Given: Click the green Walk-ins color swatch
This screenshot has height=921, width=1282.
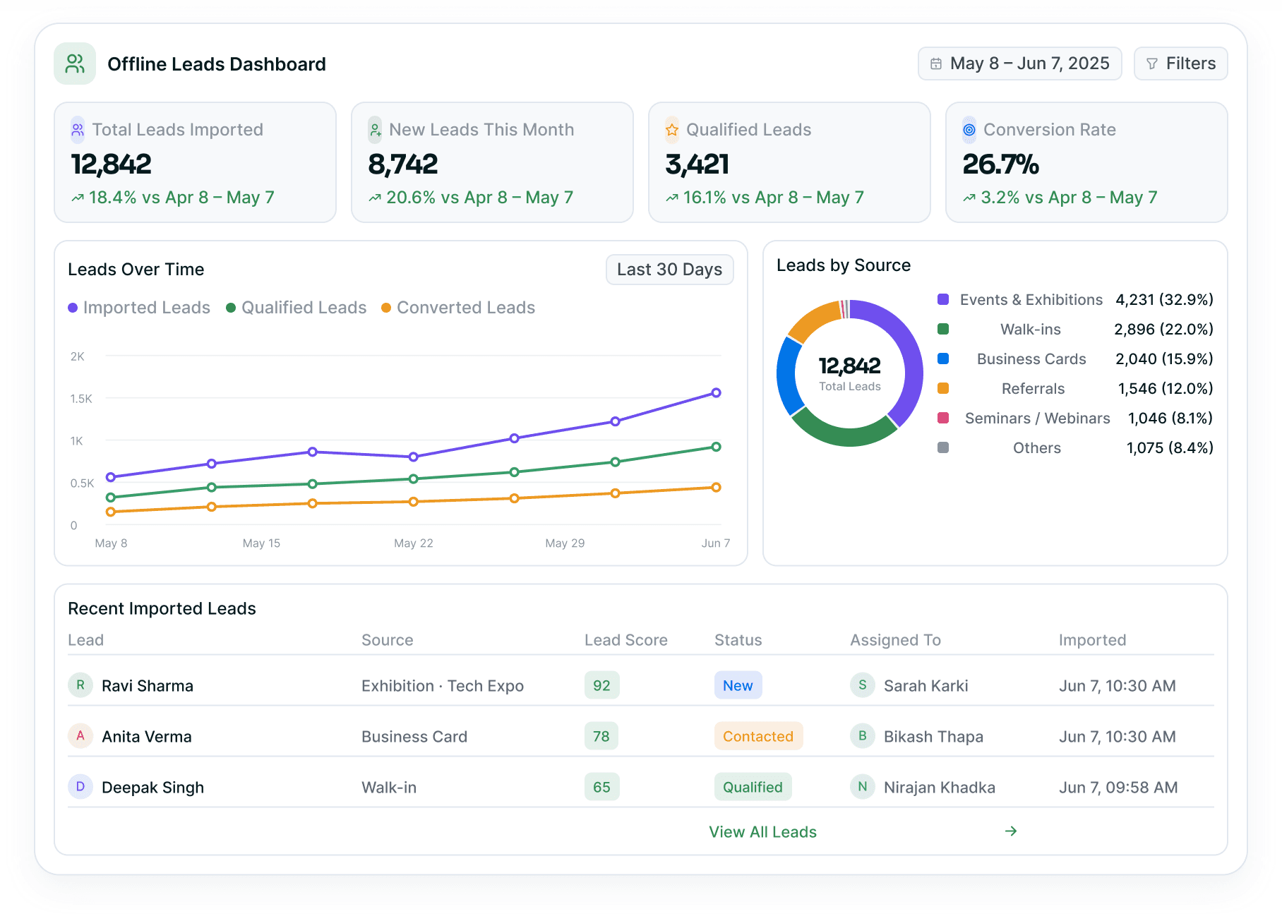Looking at the screenshot, I should pos(943,329).
